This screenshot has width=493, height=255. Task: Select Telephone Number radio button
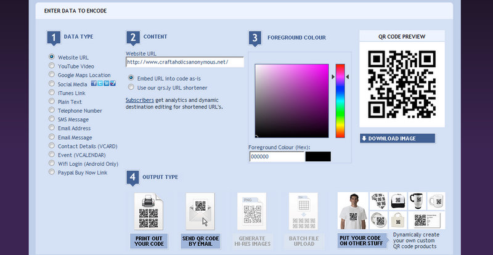52,110
